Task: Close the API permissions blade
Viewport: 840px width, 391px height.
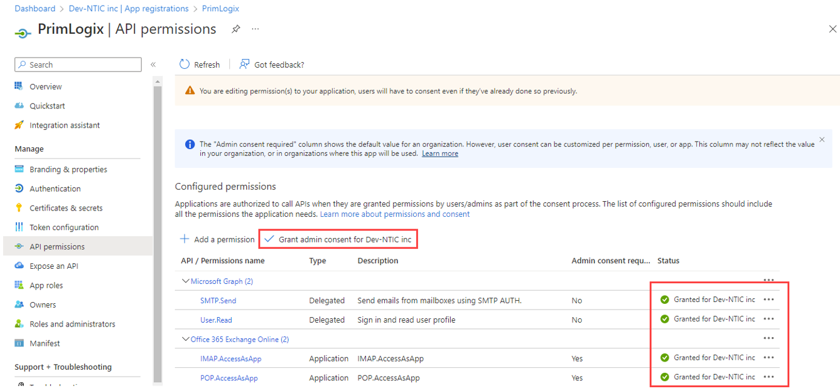Action: pyautogui.click(x=832, y=29)
